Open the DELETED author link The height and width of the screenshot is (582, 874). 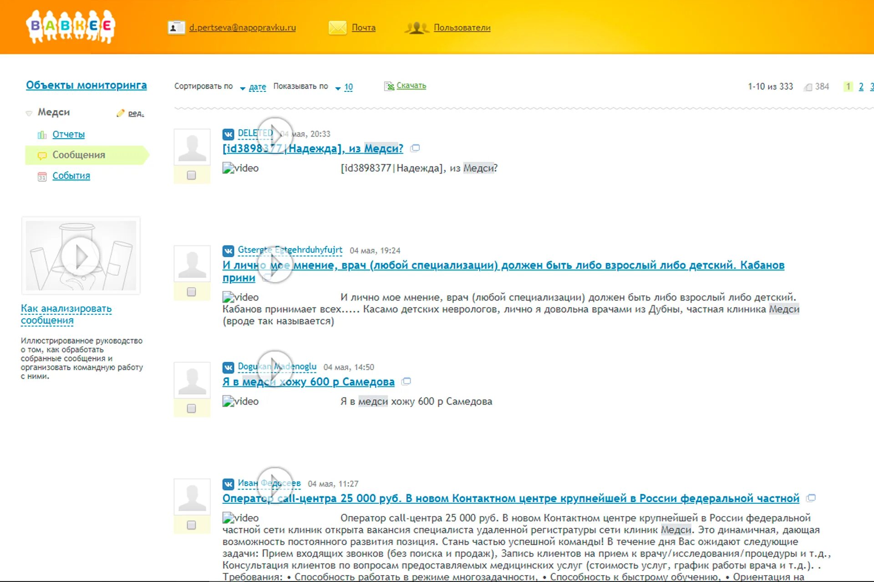pos(255,133)
